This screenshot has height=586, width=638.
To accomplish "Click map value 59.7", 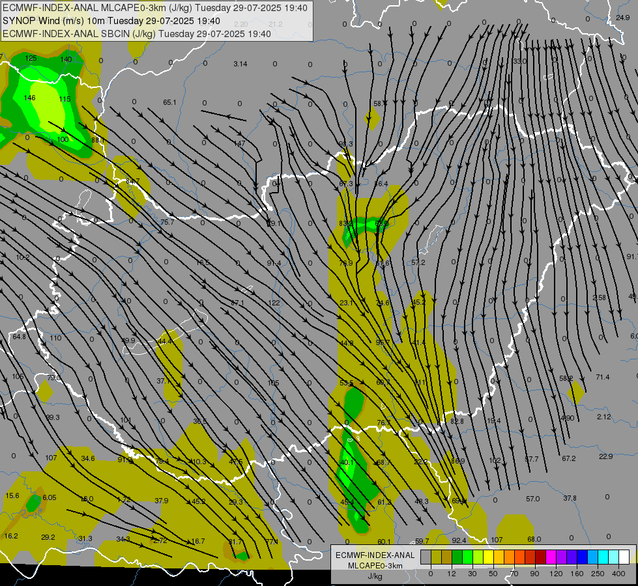I will coord(422,541).
